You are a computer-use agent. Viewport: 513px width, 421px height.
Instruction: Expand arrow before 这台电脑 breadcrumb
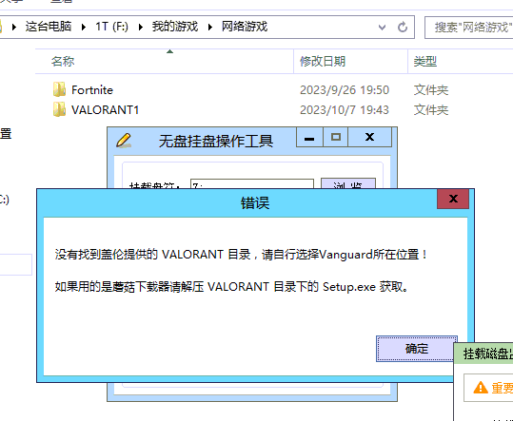14,27
